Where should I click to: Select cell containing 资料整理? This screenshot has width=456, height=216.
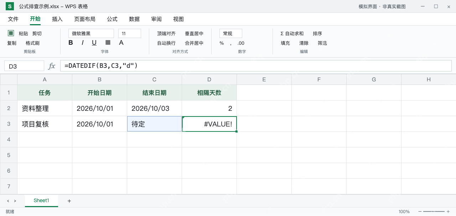(x=45, y=108)
